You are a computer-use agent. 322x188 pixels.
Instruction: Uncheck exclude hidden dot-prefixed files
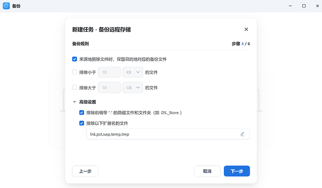(x=82, y=113)
